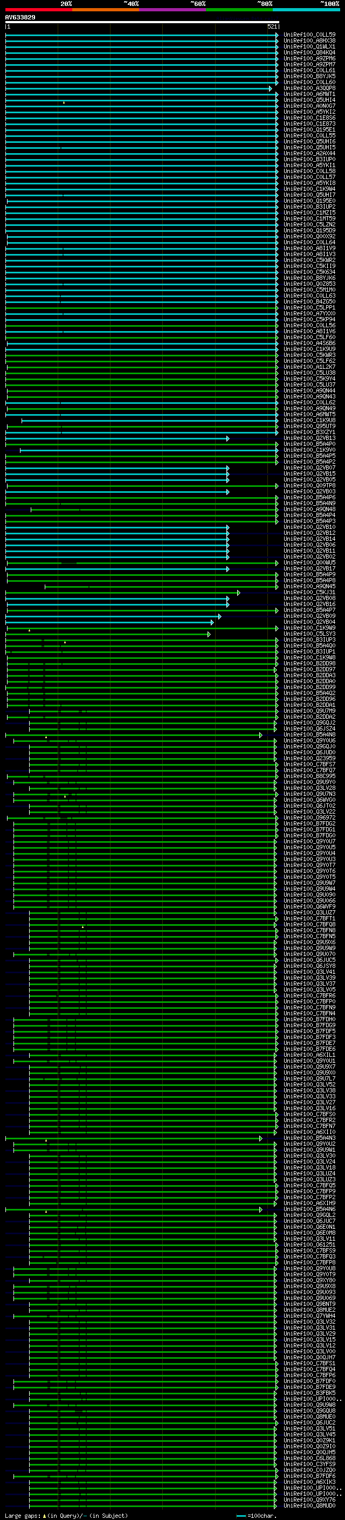
Task: Select the UniRef100_B8YJK5 entry
Action: 309,76
